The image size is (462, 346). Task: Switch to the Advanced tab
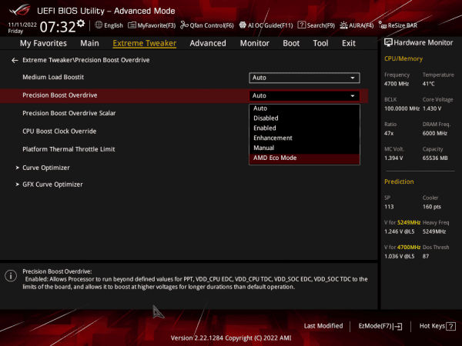[x=207, y=44]
